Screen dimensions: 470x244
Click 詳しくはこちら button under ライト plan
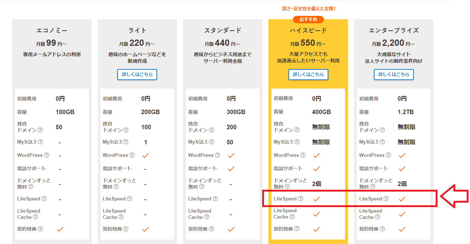137,75
